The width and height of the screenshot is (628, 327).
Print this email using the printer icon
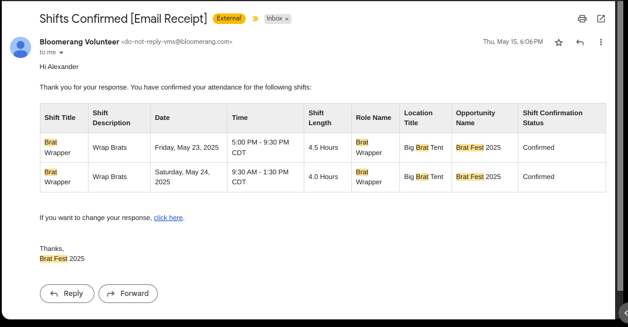coord(582,19)
